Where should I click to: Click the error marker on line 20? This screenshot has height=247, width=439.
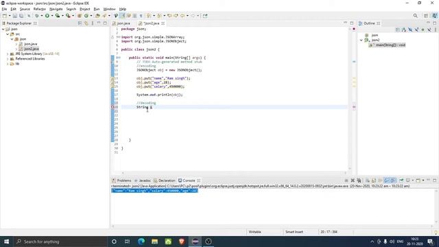tap(112, 107)
